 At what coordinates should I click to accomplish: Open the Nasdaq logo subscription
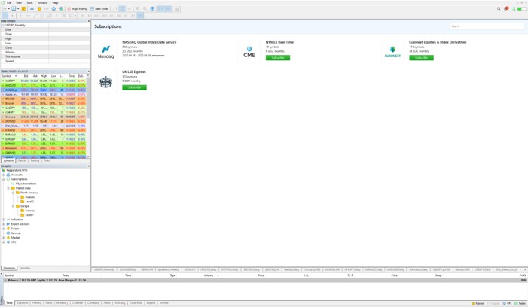[105, 51]
